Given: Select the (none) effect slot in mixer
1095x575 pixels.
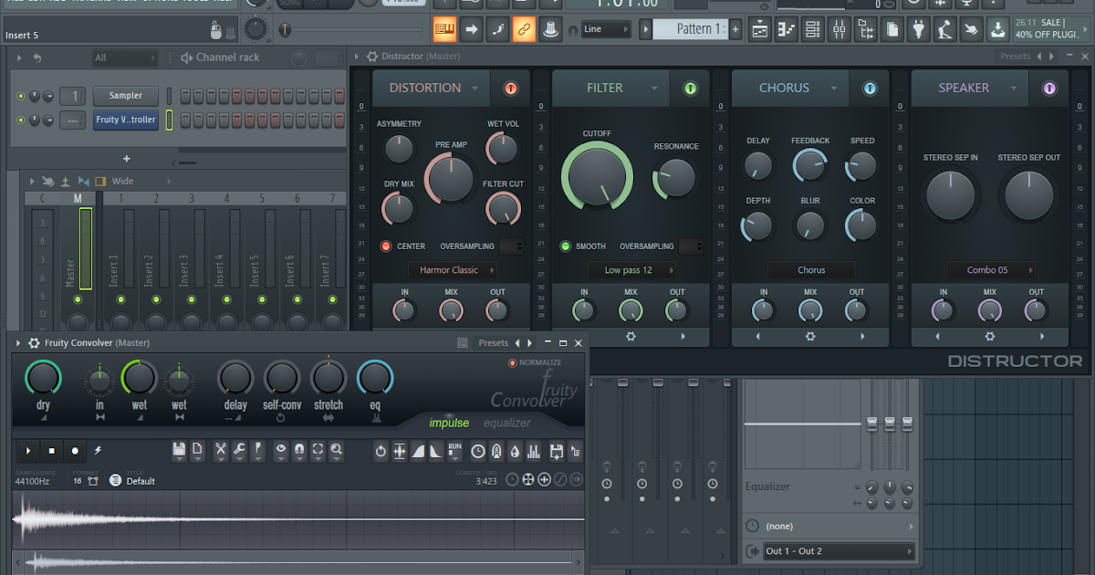Looking at the screenshot, I should pyautogui.click(x=829, y=527).
